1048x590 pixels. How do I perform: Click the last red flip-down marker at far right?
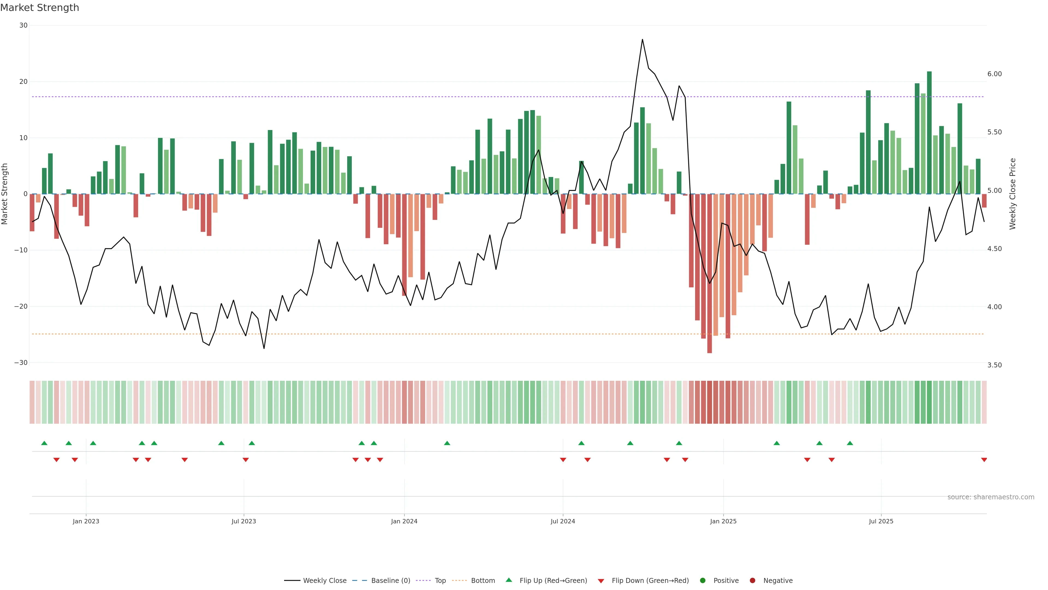click(984, 460)
